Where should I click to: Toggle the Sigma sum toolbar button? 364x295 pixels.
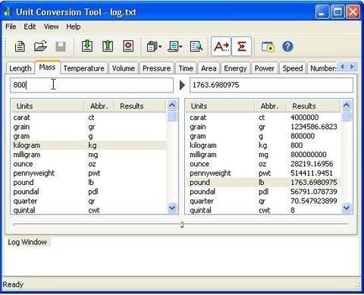pos(242,46)
